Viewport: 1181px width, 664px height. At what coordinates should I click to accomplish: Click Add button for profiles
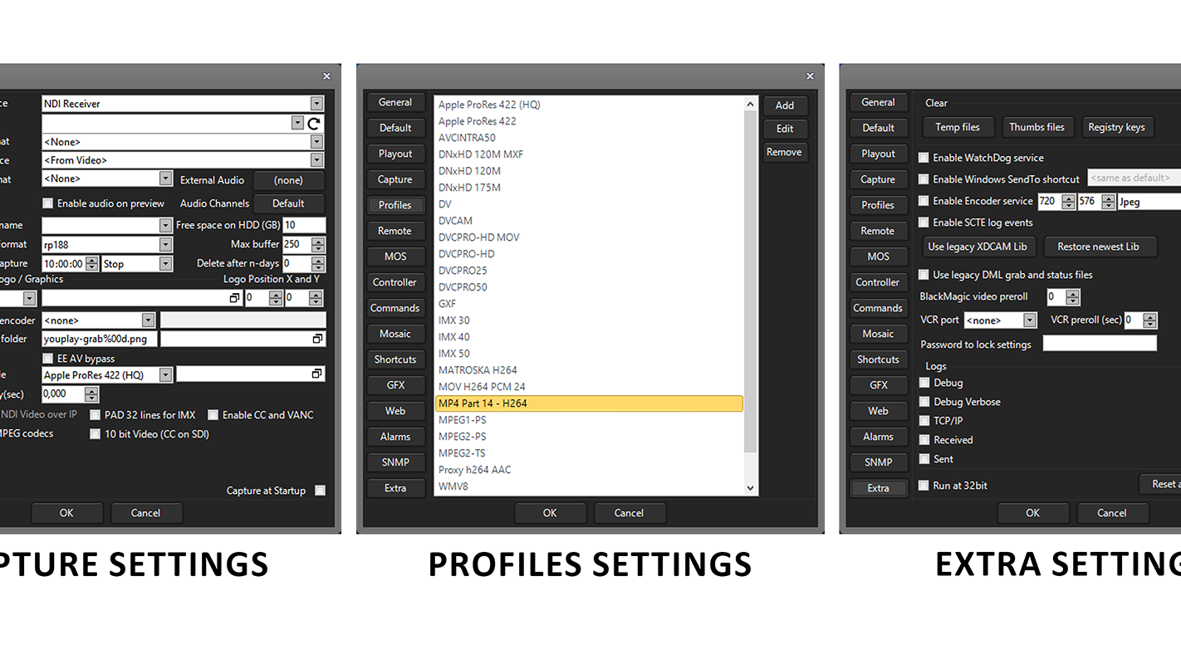coord(785,105)
